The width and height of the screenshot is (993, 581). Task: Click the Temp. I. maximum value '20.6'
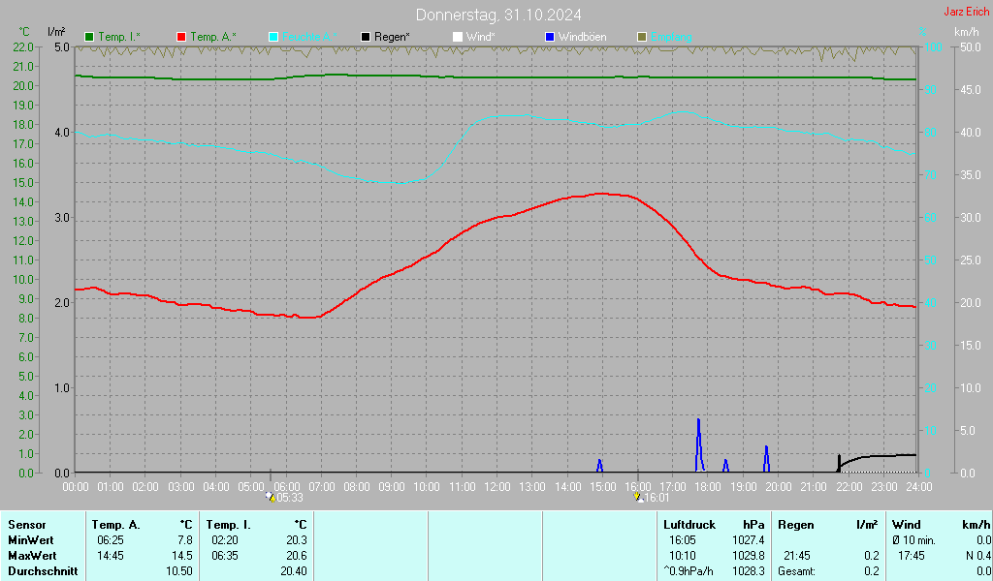297,556
